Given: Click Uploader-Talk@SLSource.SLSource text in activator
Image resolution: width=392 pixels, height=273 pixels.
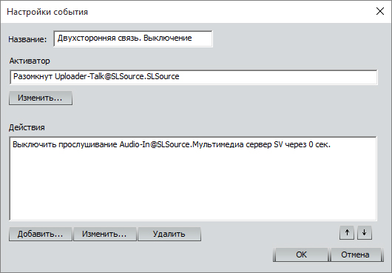Looking at the screenshot, I should (x=117, y=76).
